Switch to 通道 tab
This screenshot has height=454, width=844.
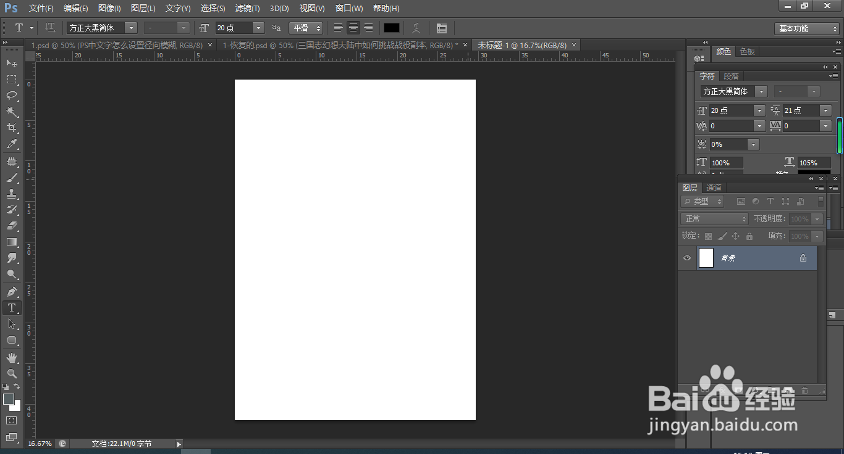(x=714, y=188)
